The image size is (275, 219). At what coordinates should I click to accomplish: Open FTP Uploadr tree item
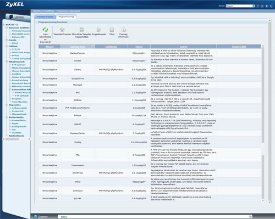(22, 96)
